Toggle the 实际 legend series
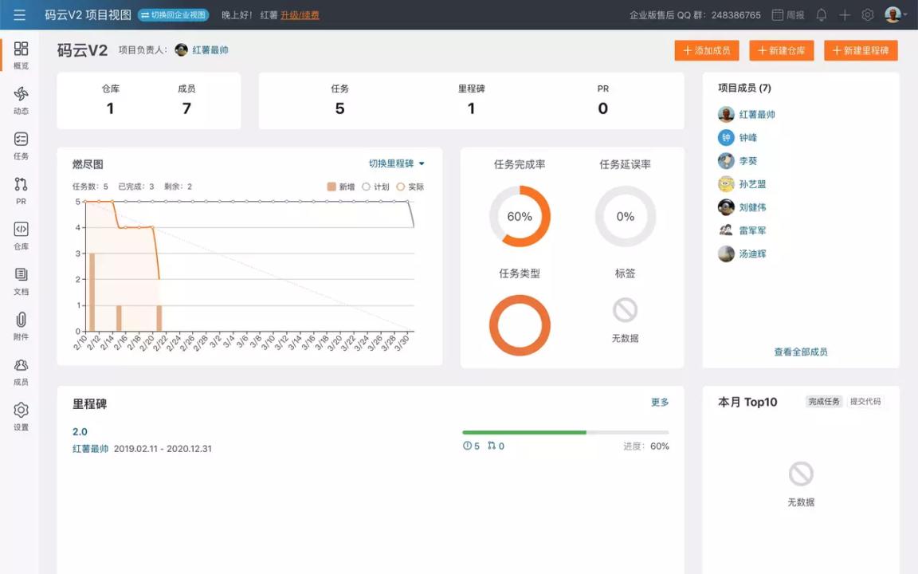 click(410, 187)
